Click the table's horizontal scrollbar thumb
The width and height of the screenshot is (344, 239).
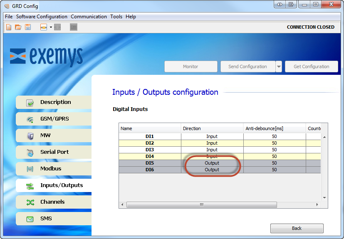tap(202, 205)
